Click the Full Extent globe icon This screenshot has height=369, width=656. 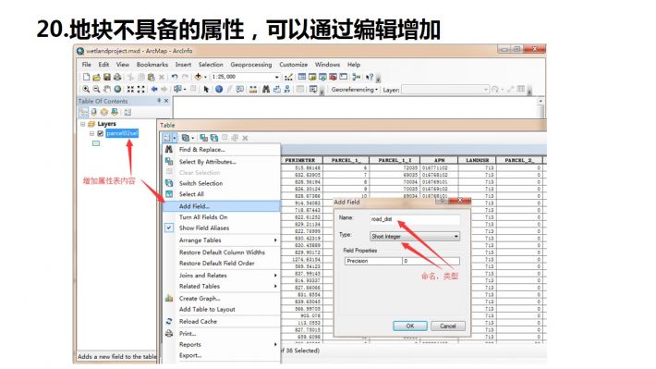click(117, 89)
